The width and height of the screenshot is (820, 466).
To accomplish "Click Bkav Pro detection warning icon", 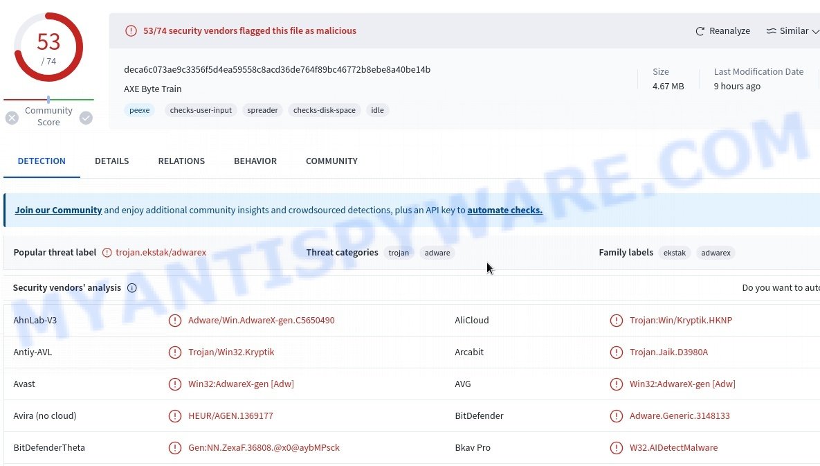I will click(x=617, y=448).
